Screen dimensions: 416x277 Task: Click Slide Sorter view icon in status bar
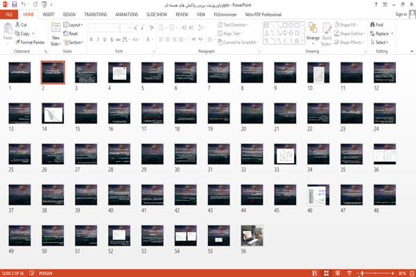327,273
